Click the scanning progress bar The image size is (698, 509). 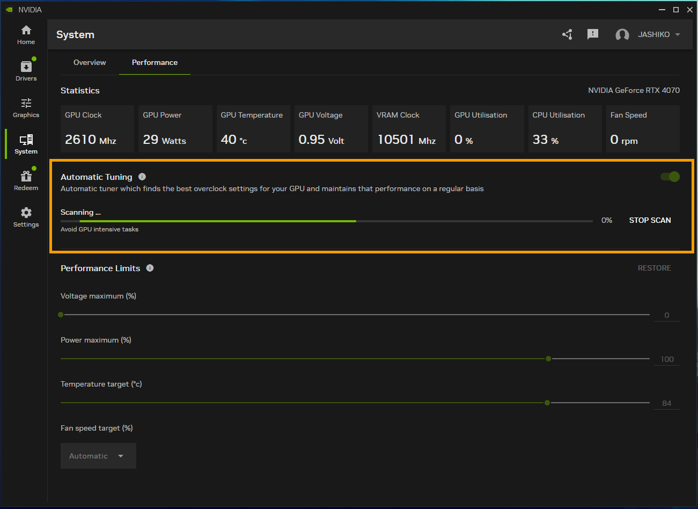coord(327,221)
